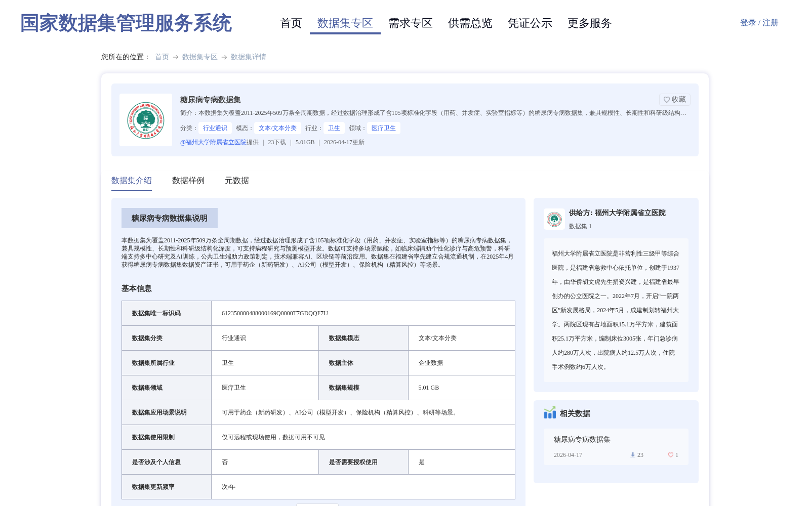Viewport: 810px width, 506px height.
Task: Open the 凭证公示 menu item
Action: (530, 23)
